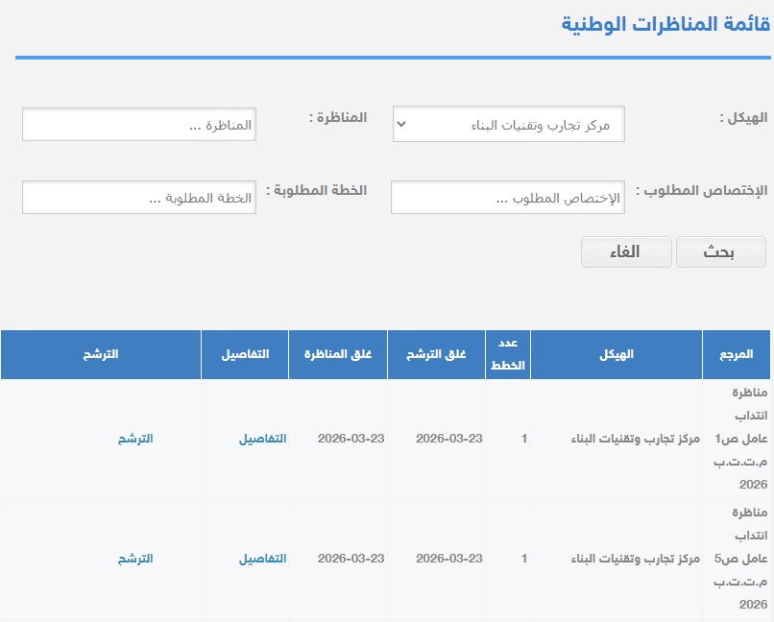Open التفاصيل link for عامل ص5 row
The height and width of the screenshot is (622, 774).
coord(262,559)
